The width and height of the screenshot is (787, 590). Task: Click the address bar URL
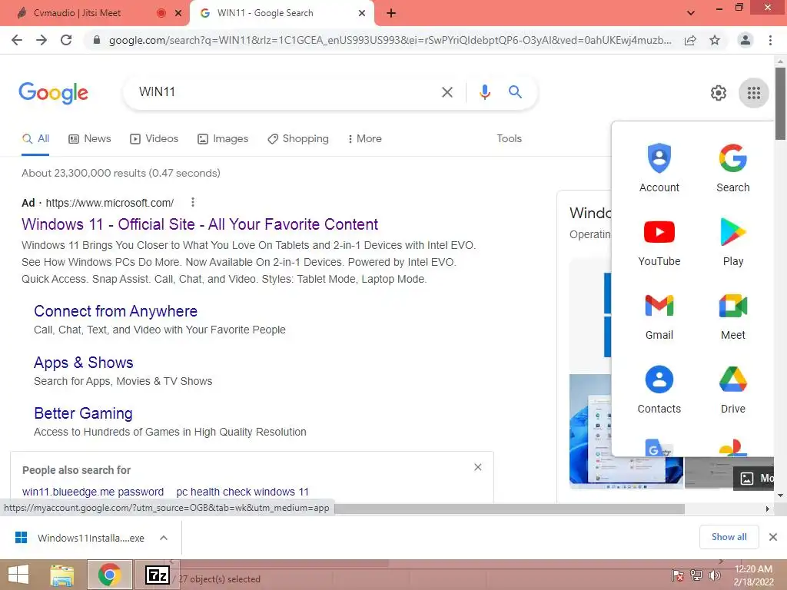click(390, 40)
